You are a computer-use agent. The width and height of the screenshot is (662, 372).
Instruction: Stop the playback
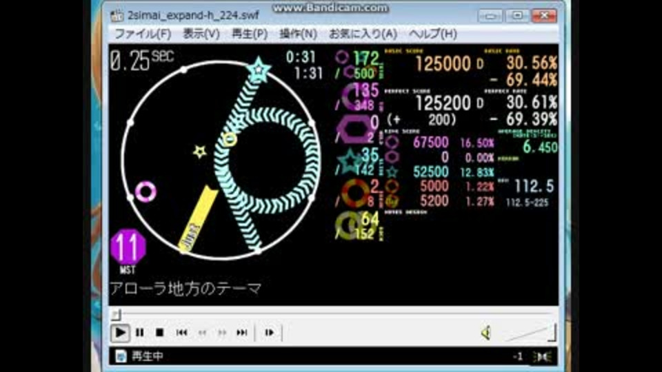pos(159,333)
